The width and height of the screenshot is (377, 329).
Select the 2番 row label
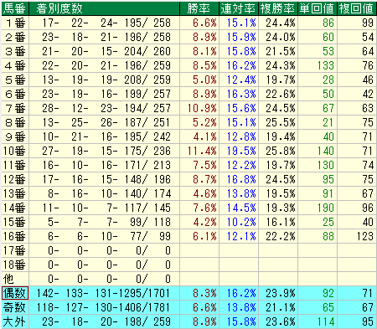click(15, 37)
